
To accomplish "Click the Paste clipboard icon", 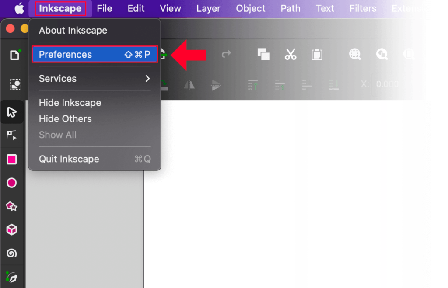I will 316,54.
